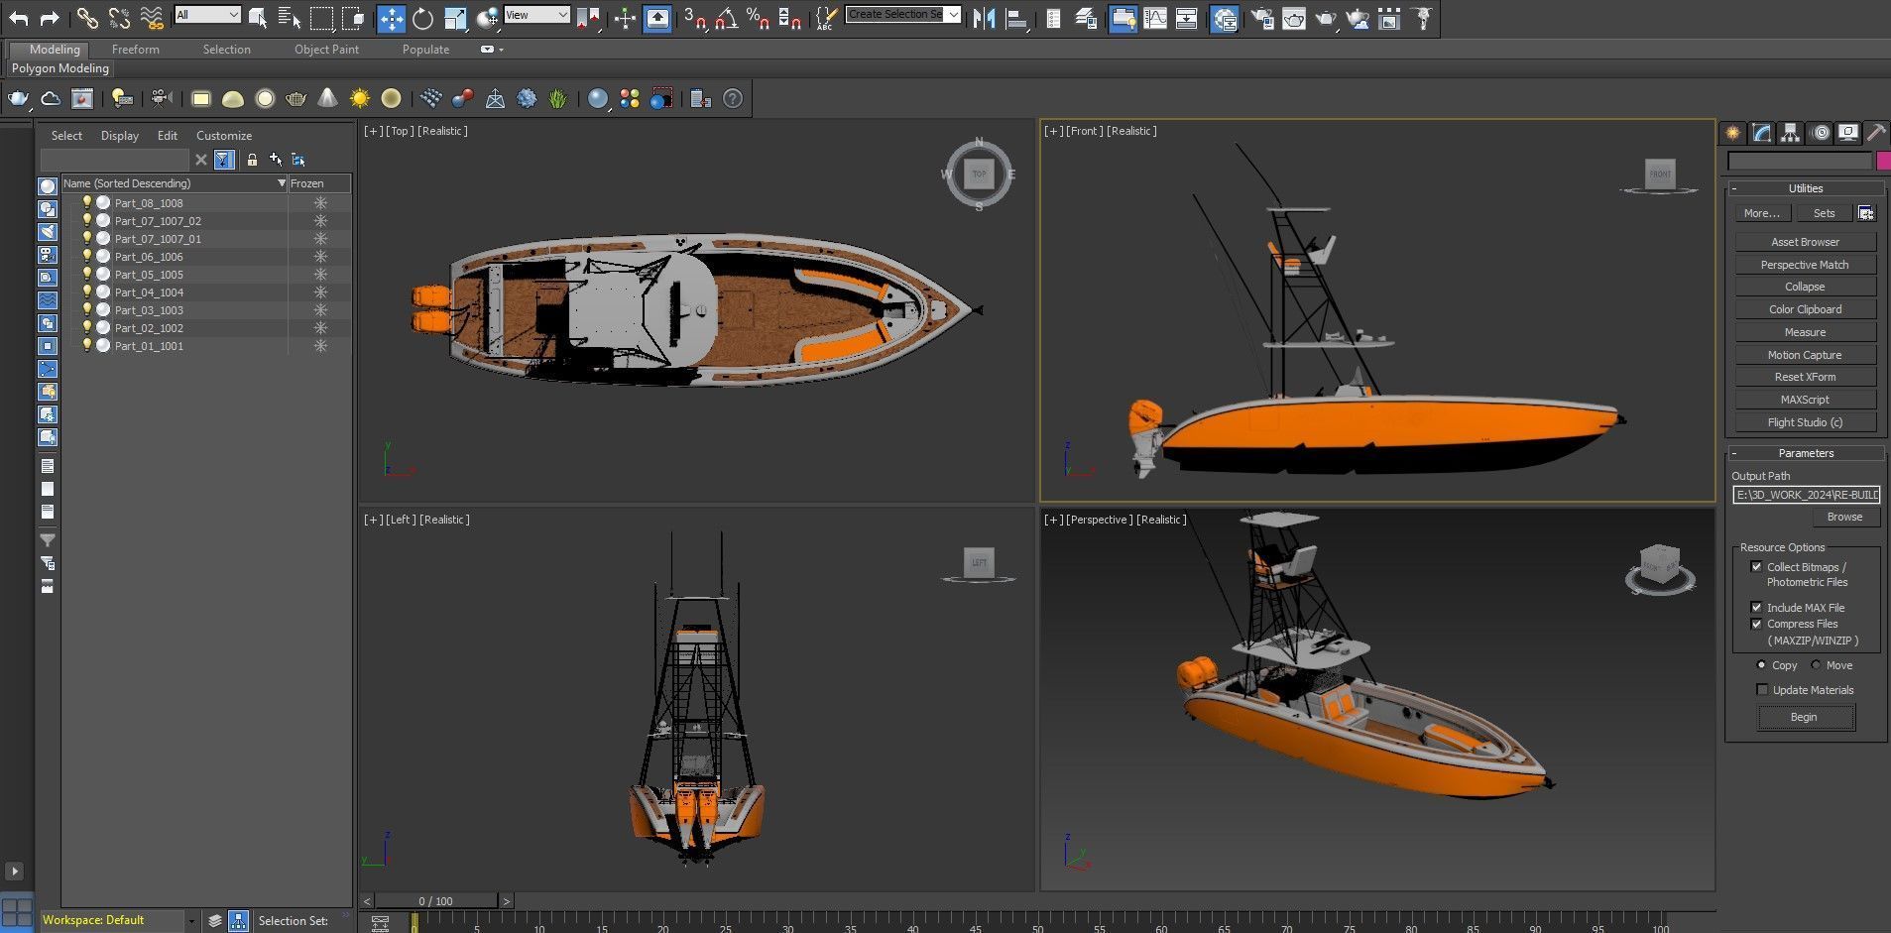
Task: Click the Output Path text field
Action: (1807, 495)
